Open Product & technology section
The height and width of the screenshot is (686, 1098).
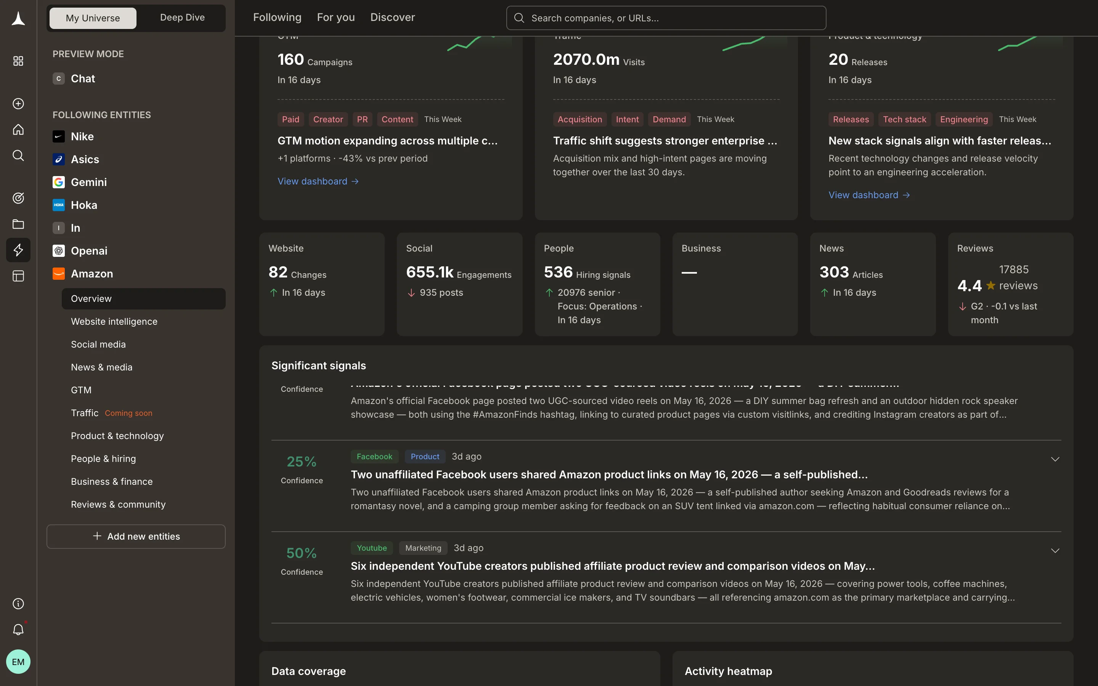pyautogui.click(x=143, y=436)
